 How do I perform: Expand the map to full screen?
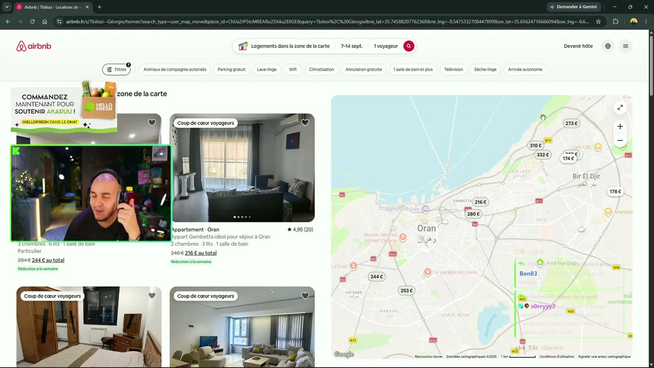[x=620, y=107]
